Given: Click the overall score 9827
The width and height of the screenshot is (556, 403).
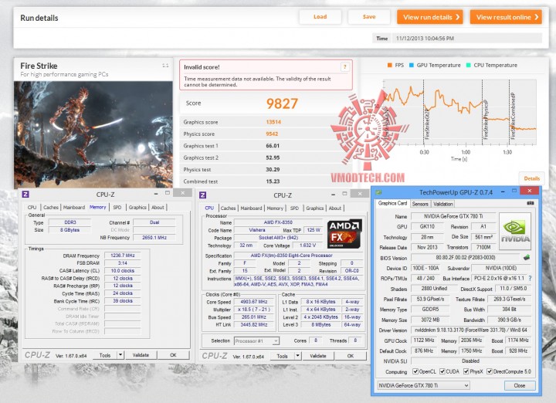Looking at the screenshot, I should [282, 103].
